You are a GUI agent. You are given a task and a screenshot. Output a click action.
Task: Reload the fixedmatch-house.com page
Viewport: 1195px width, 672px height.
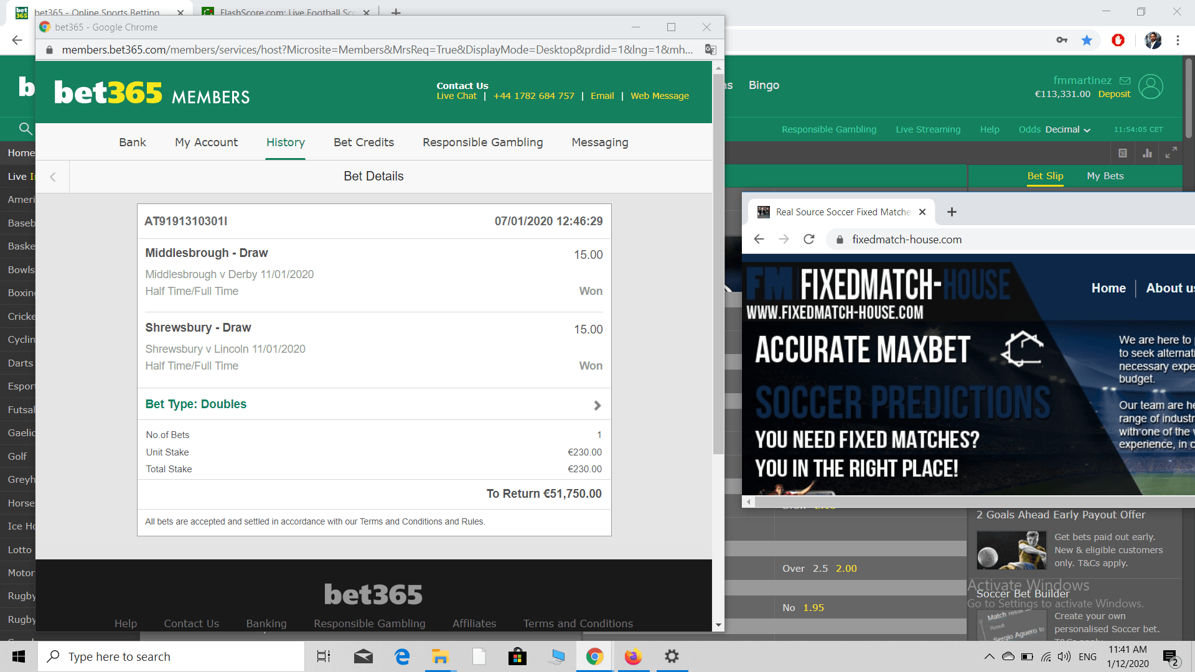click(808, 240)
